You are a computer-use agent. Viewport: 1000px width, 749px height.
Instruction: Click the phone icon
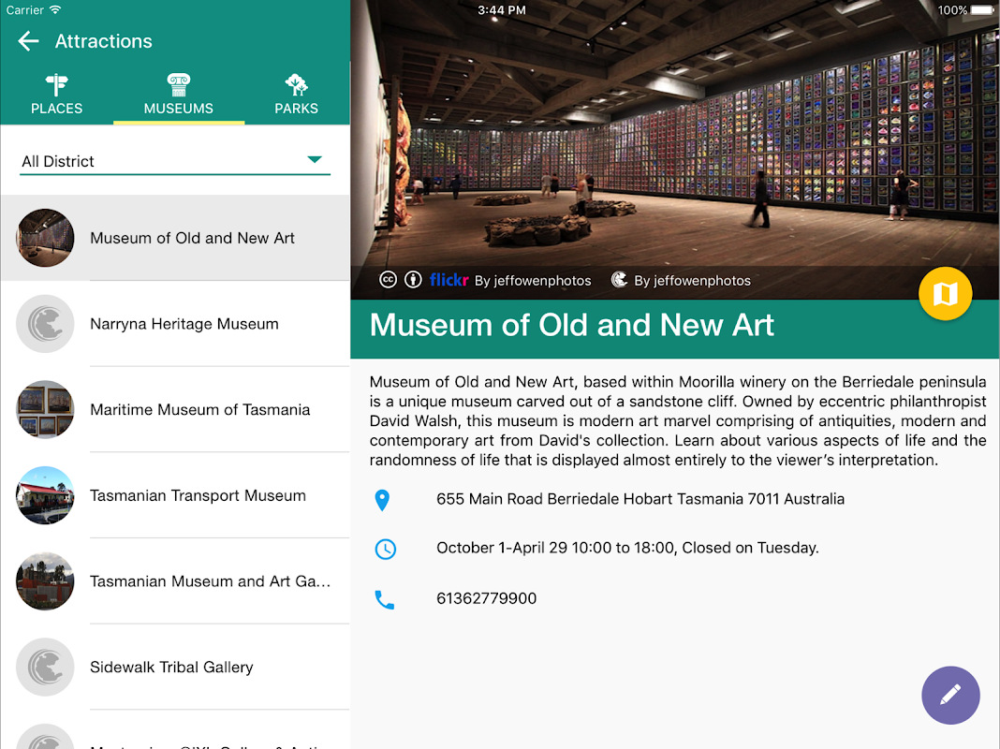click(384, 600)
